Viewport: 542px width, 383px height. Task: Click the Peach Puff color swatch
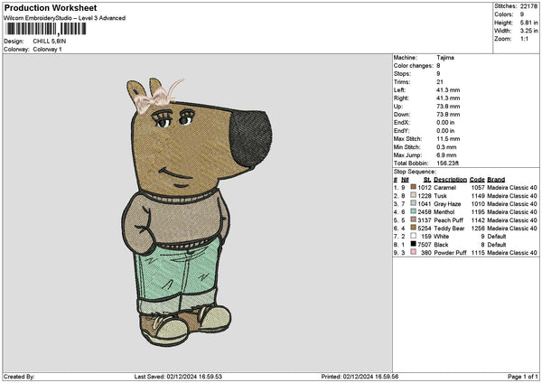click(x=414, y=220)
